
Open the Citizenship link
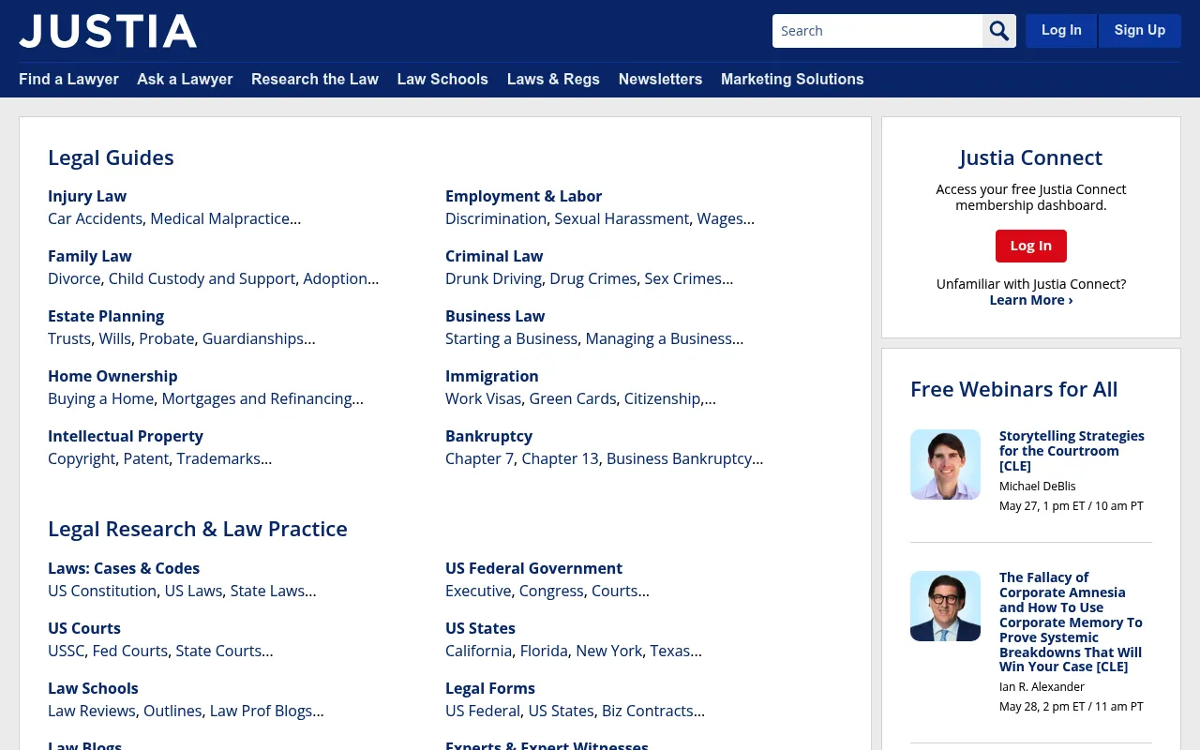pyautogui.click(x=663, y=398)
